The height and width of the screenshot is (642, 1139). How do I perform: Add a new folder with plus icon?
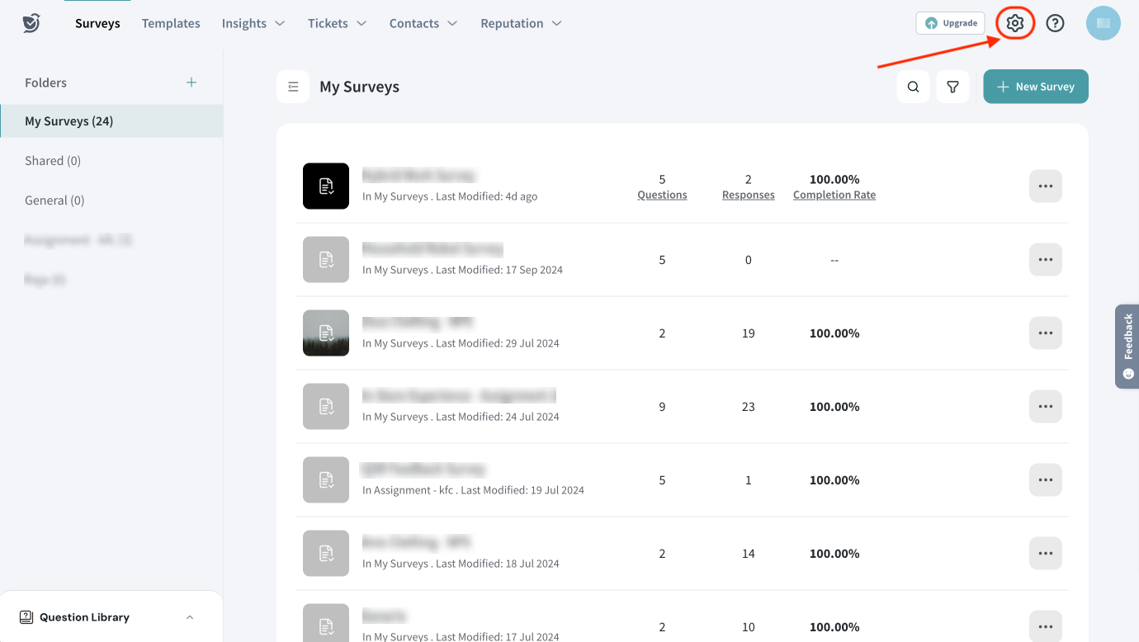191,83
